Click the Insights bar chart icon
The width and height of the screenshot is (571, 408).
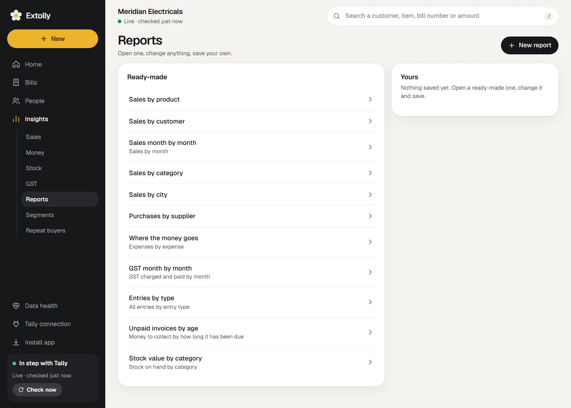point(16,119)
